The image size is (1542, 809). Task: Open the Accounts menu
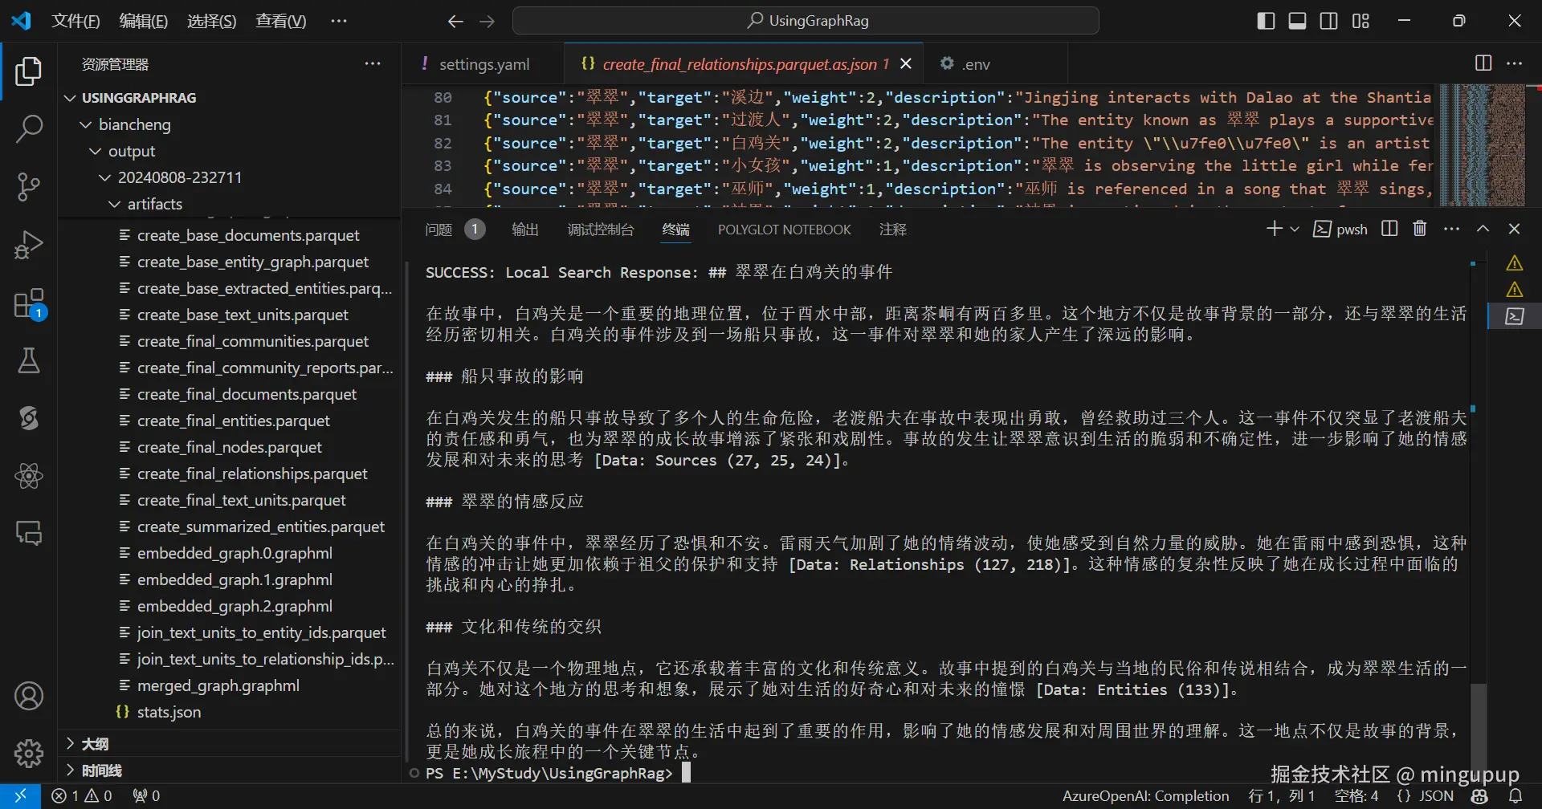click(29, 696)
